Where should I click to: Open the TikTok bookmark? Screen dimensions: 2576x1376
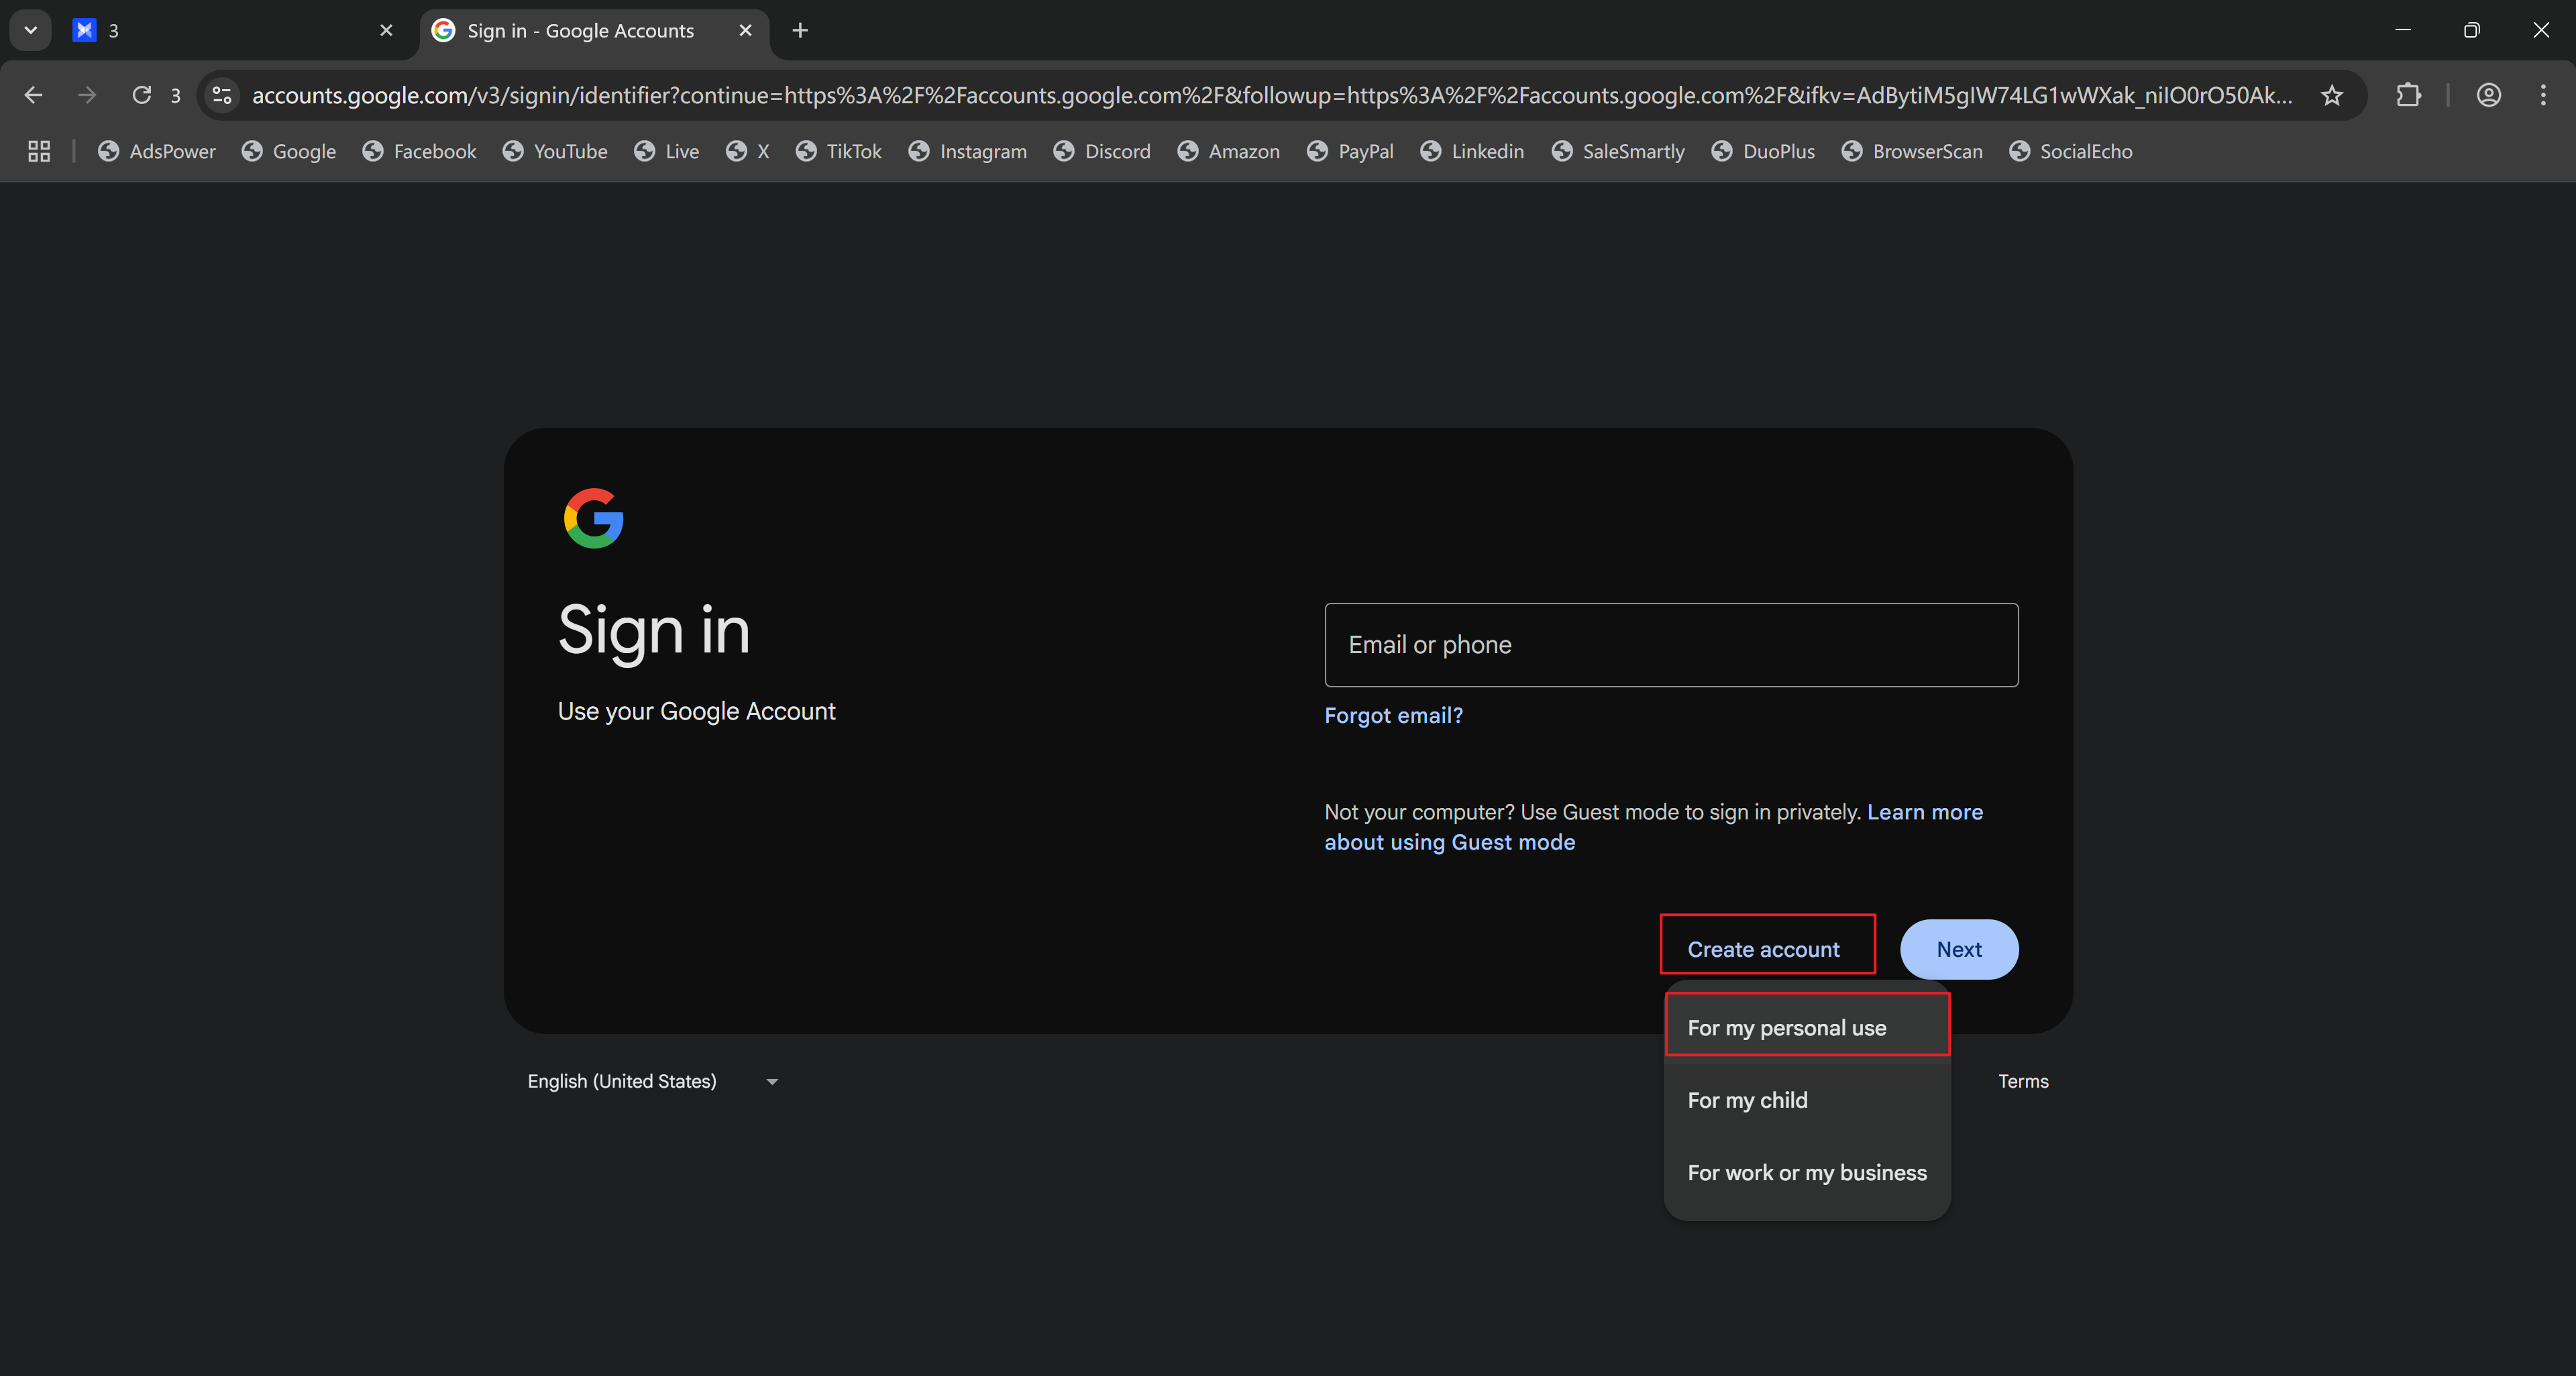[x=838, y=151]
